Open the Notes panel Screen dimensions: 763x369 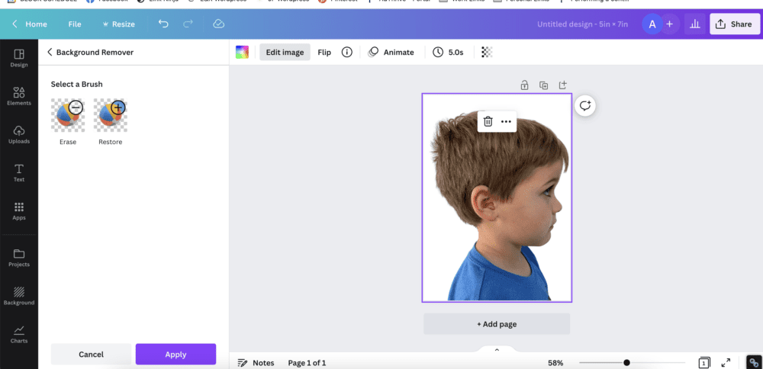pyautogui.click(x=256, y=363)
